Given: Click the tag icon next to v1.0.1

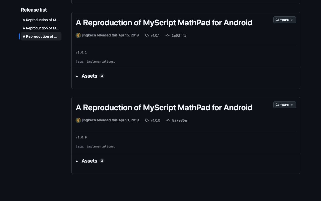Looking at the screenshot, I should click(x=147, y=35).
